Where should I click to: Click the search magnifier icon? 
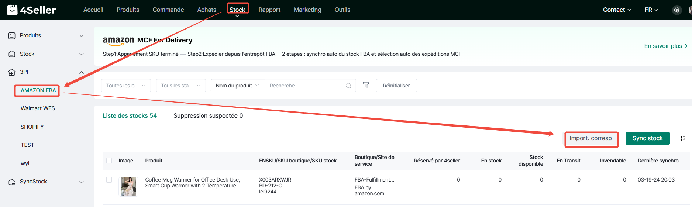pos(348,86)
